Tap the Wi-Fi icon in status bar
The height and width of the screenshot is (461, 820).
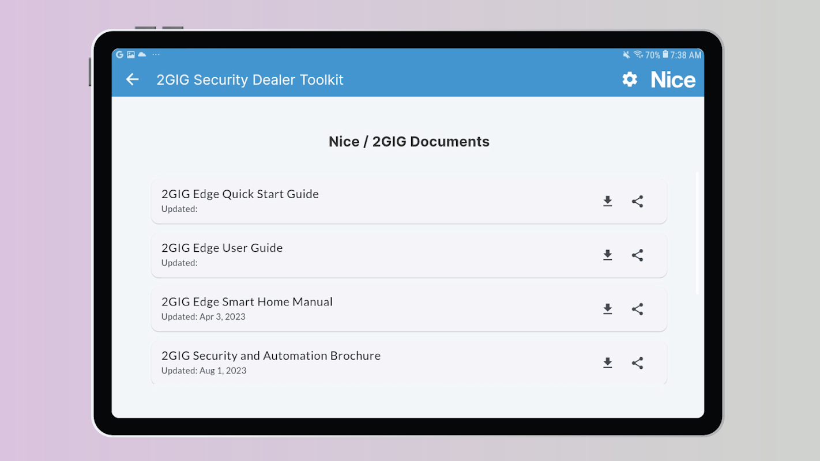click(638, 55)
